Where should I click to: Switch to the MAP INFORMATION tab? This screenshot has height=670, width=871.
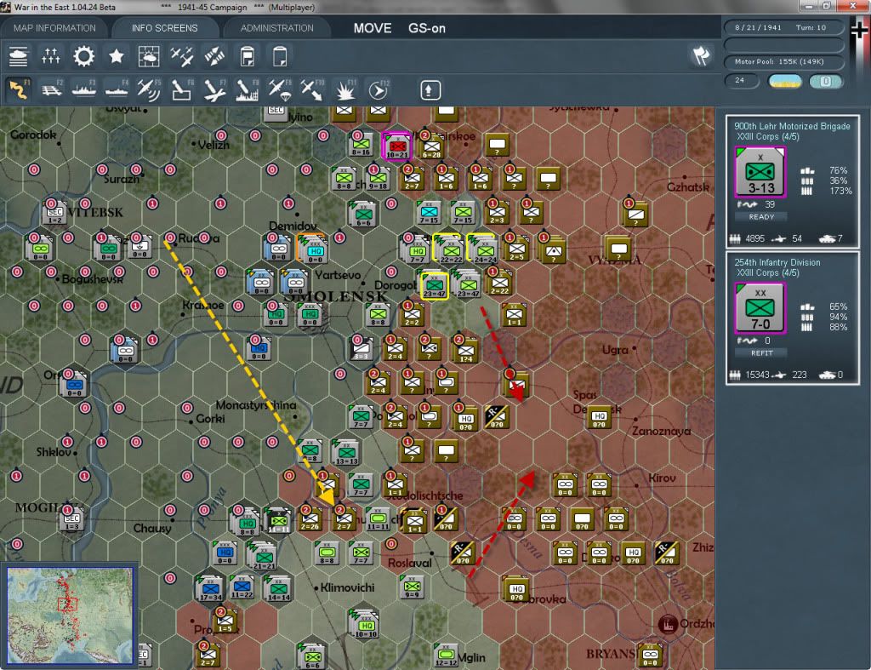click(54, 28)
